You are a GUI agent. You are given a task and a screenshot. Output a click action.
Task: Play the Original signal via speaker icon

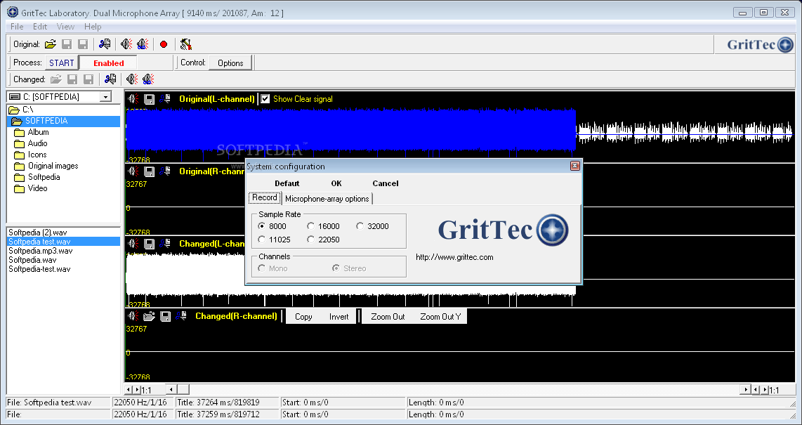click(126, 44)
